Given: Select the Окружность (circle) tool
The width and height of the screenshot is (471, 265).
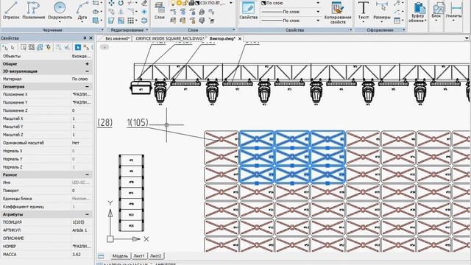Looking at the screenshot, I should 60,11.
